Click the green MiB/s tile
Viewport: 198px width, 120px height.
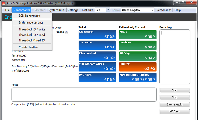138,35
